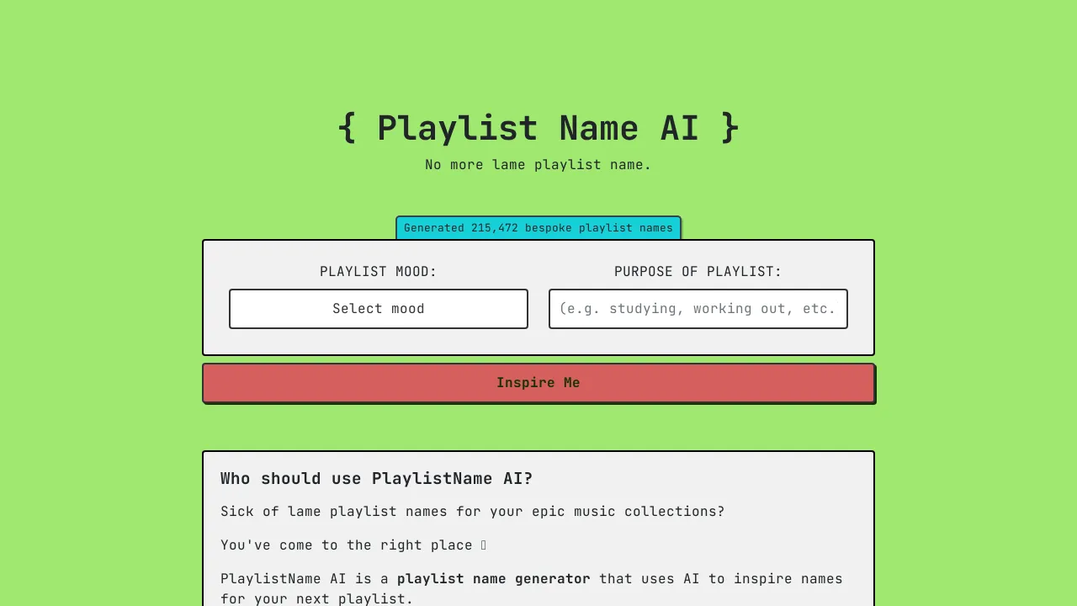Click the bold 'playlist name generator' text

pyautogui.click(x=494, y=579)
